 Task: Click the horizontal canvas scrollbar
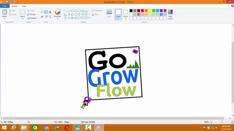tap(113, 118)
